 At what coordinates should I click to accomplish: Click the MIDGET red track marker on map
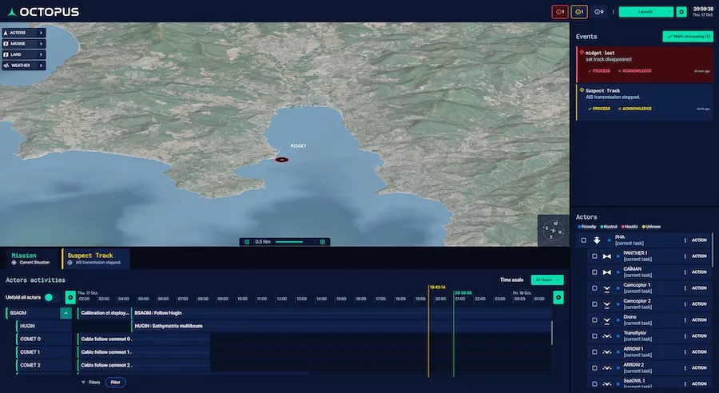coord(281,160)
